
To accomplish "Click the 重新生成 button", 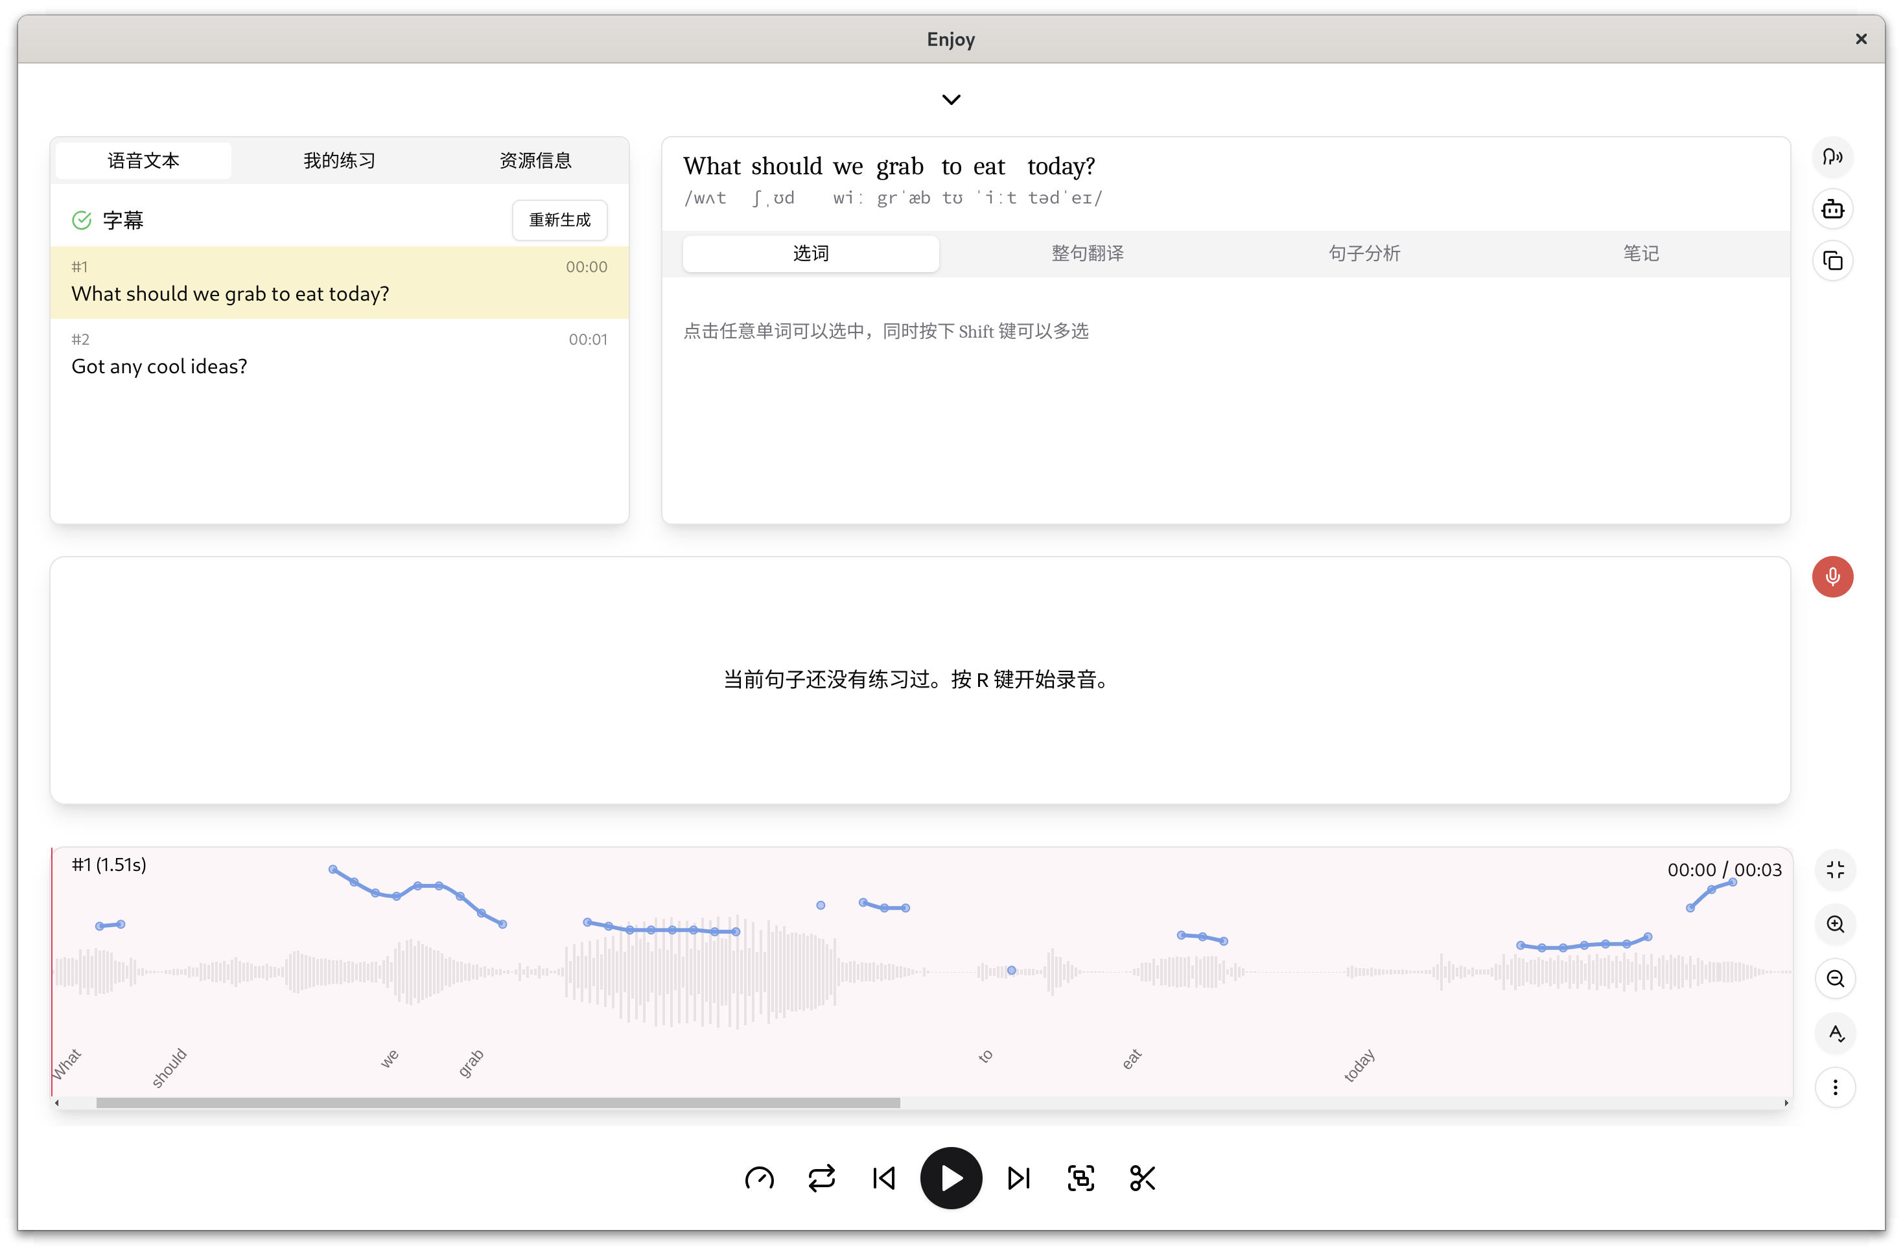I will [x=559, y=220].
